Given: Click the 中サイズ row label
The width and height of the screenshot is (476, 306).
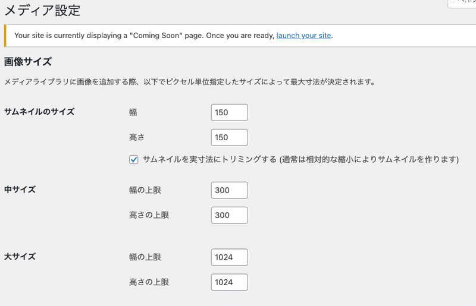Looking at the screenshot, I should click(20, 190).
